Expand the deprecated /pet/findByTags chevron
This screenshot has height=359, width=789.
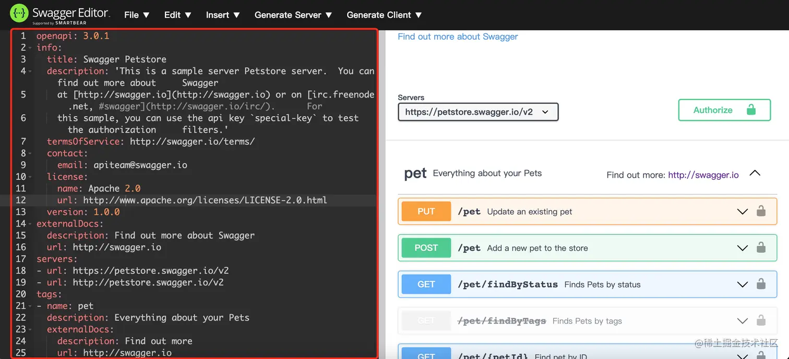click(x=742, y=321)
